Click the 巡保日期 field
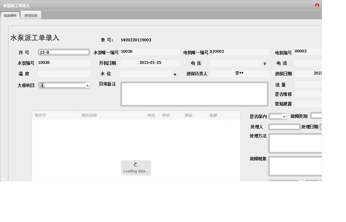The width and height of the screenshot is (346, 222). tap(308, 74)
